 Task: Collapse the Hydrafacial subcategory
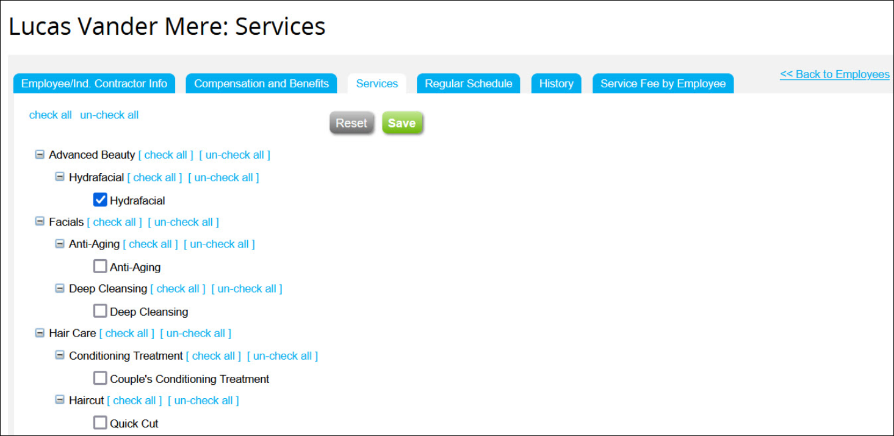[x=60, y=177]
